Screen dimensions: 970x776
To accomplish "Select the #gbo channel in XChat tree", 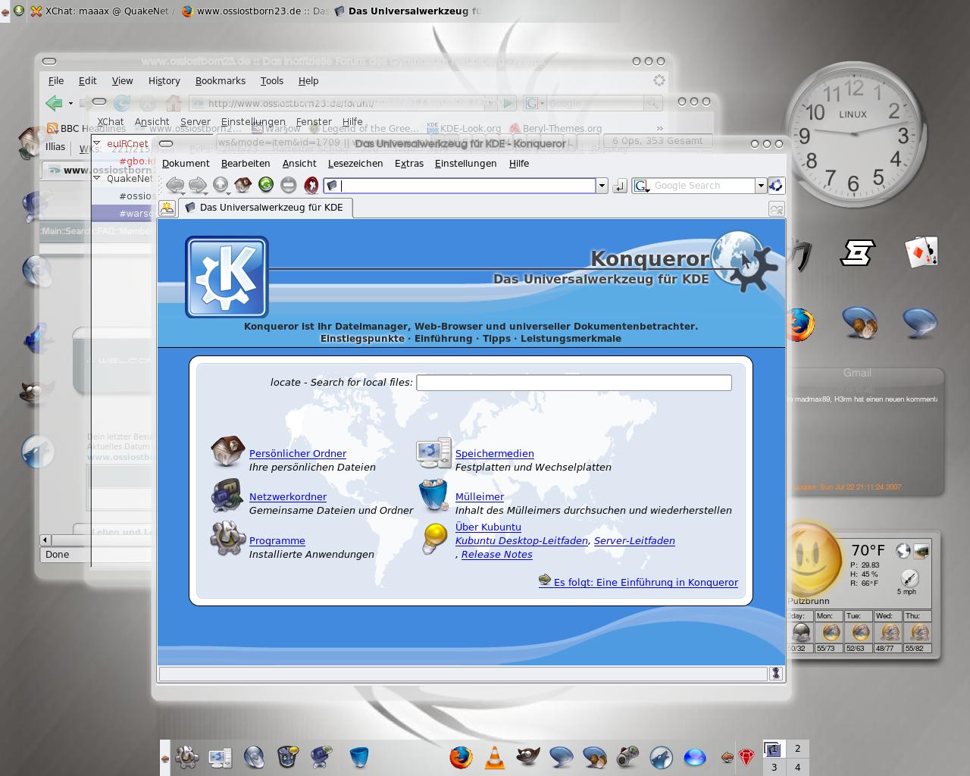I will point(136,161).
